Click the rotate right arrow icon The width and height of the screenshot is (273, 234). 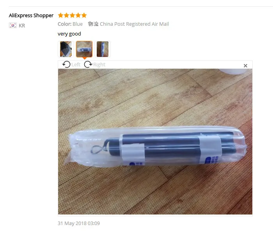pyautogui.click(x=88, y=64)
